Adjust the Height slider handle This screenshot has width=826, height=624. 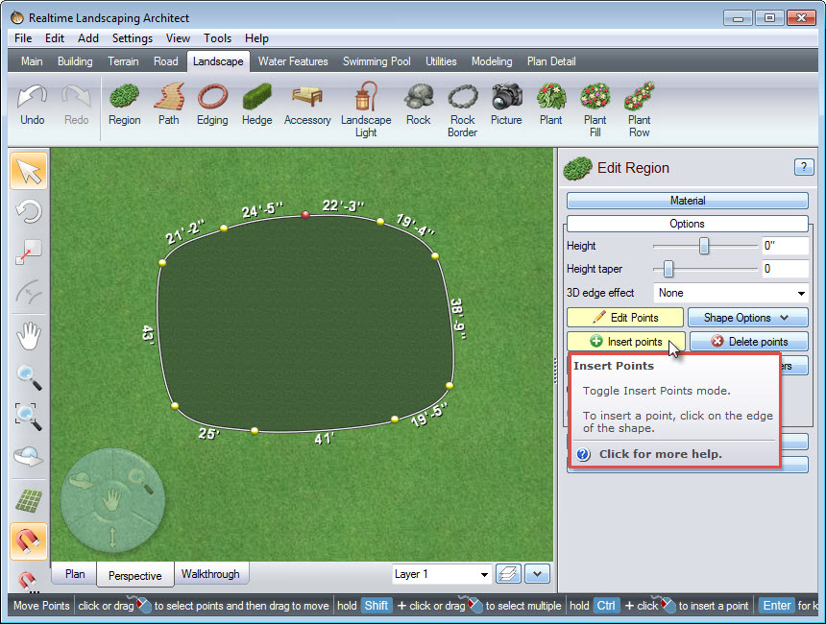704,246
